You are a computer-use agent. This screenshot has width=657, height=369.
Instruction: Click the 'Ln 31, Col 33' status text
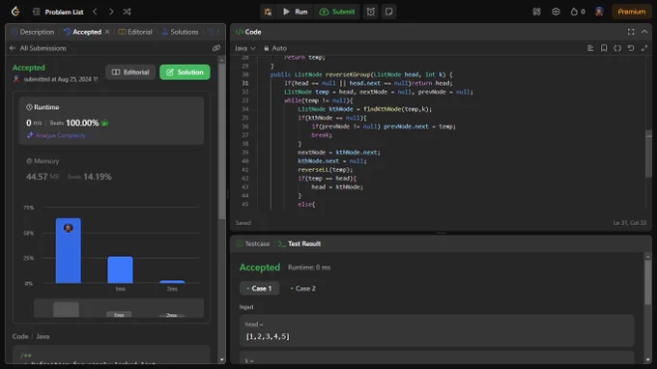tap(630, 223)
